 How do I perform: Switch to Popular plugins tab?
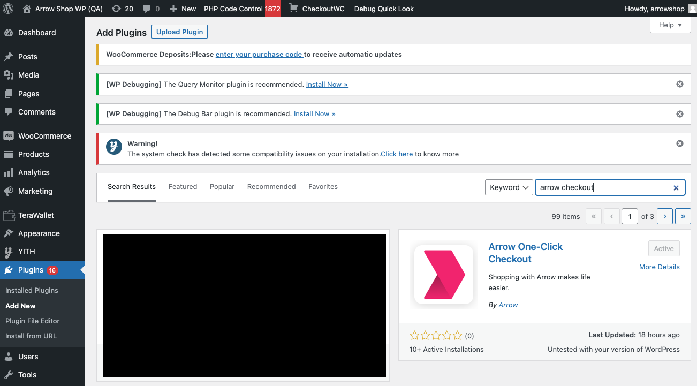[x=222, y=187]
